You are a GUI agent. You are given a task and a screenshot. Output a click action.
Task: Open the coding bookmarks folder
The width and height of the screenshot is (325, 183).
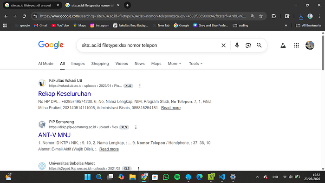point(240,26)
